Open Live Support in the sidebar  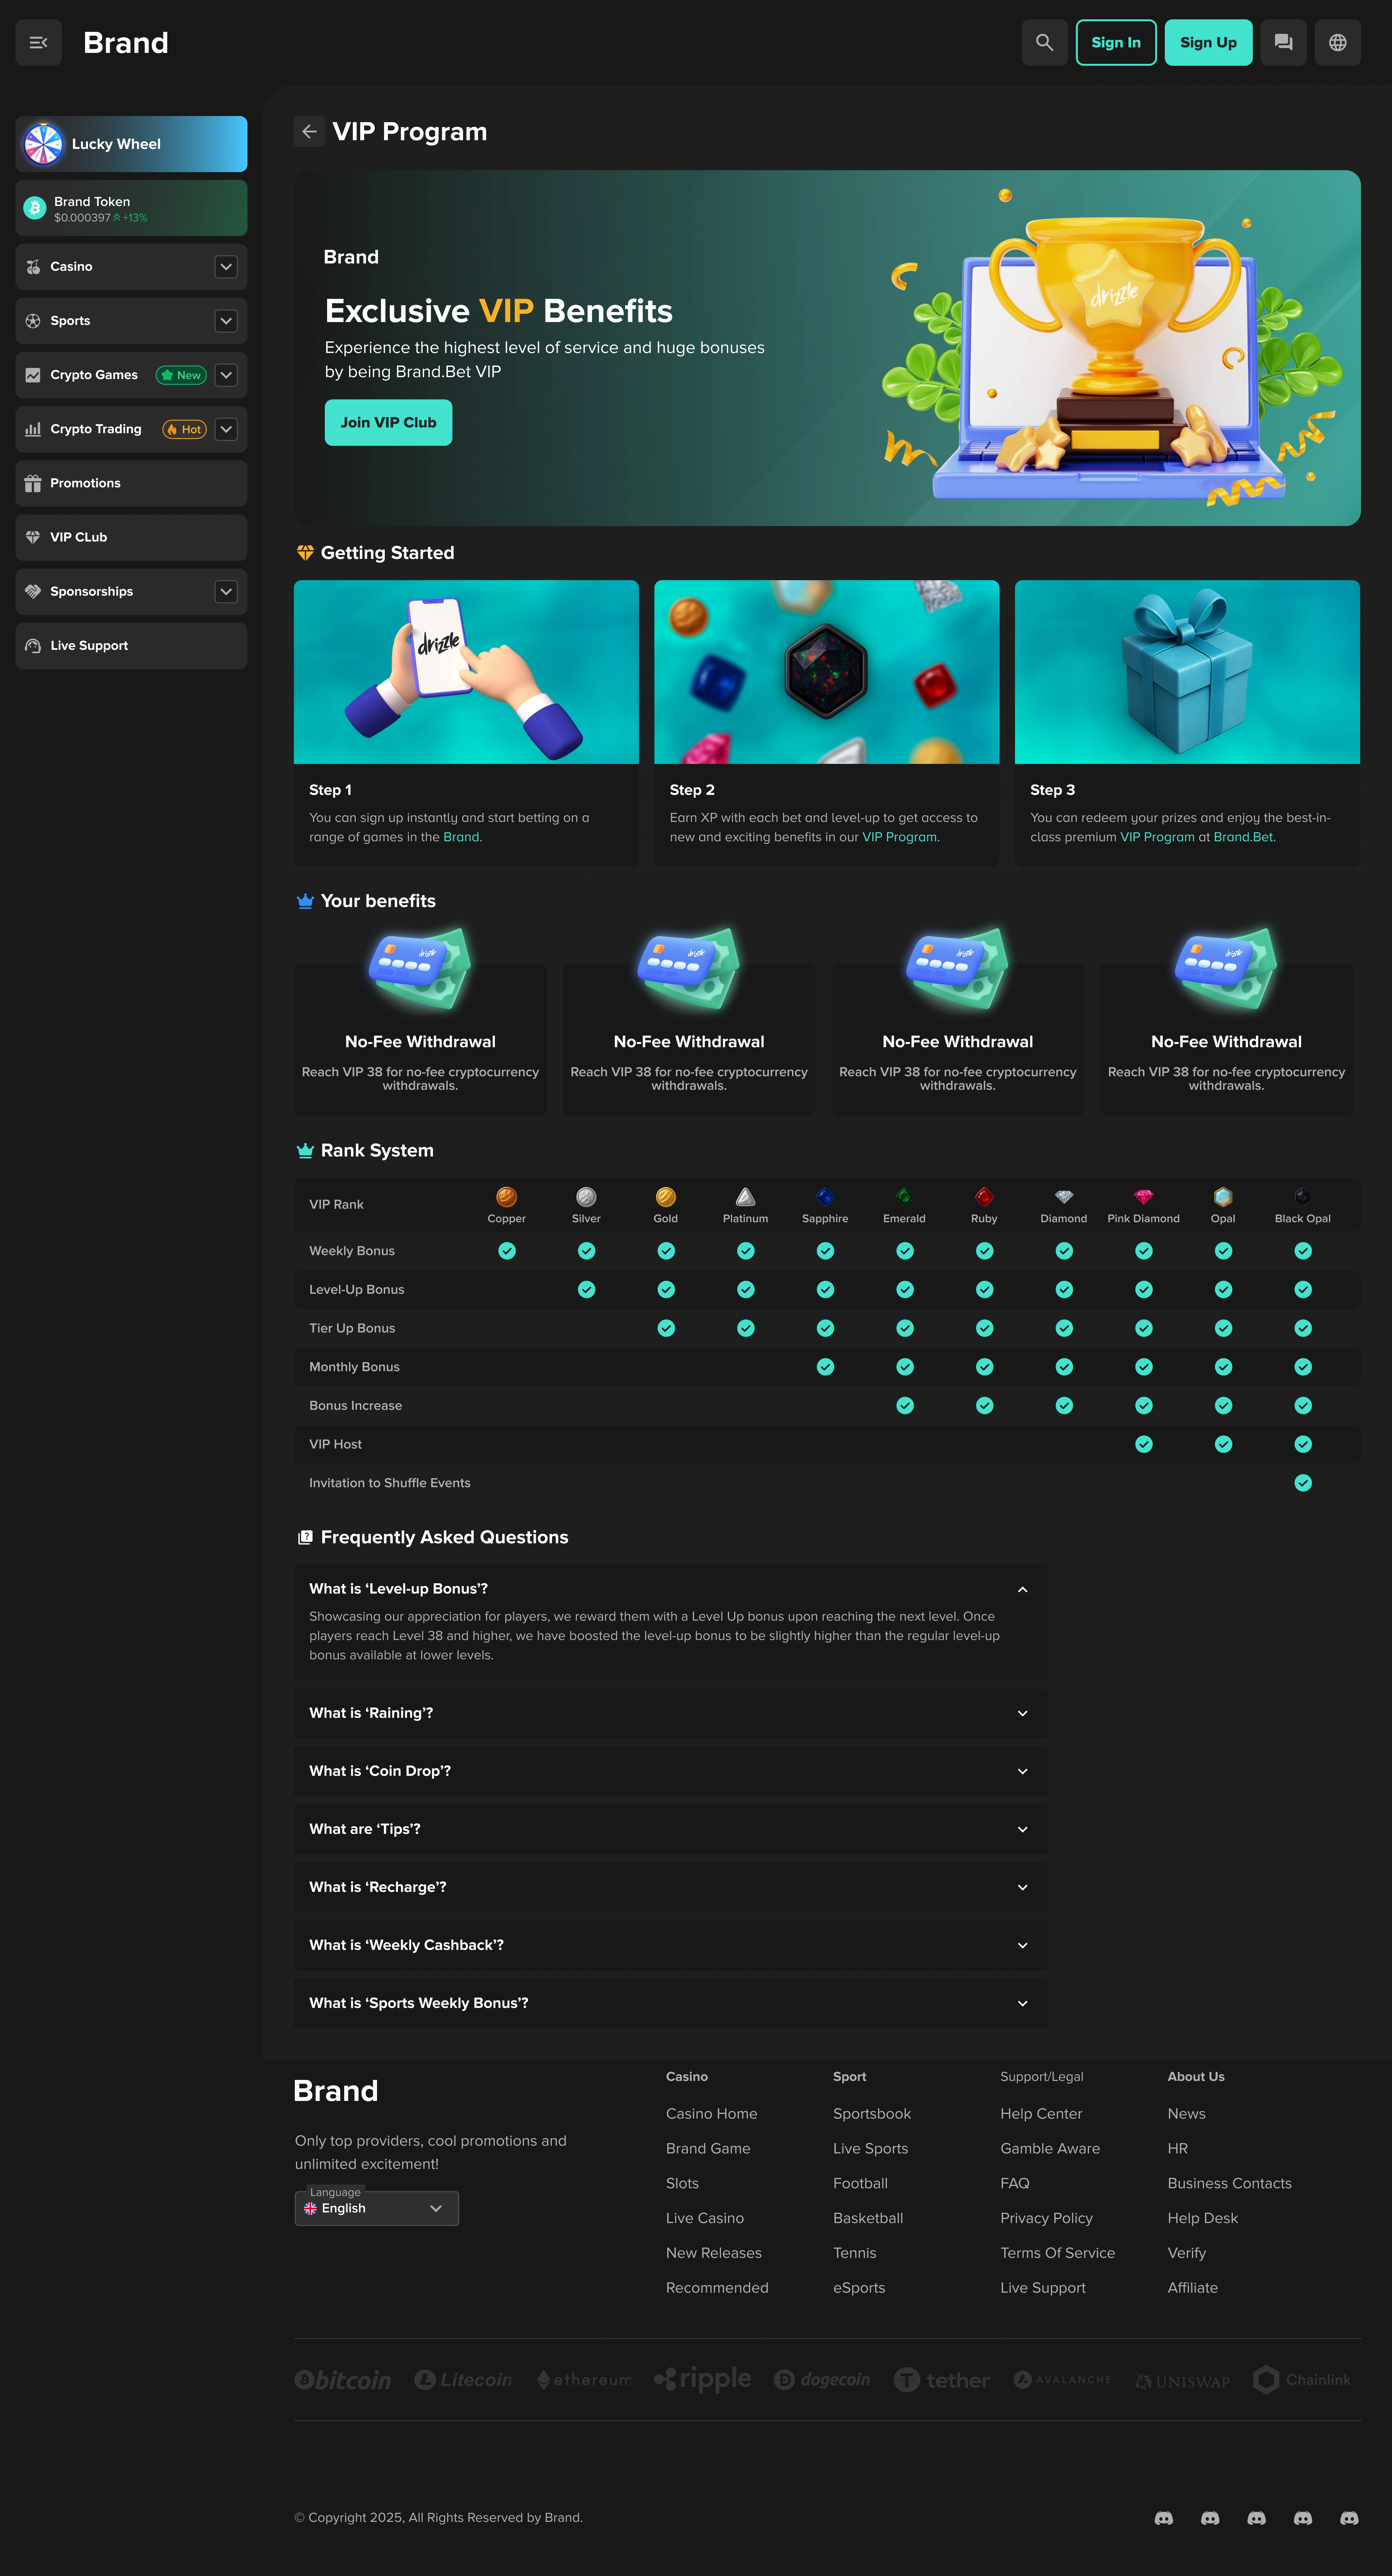[x=131, y=646]
